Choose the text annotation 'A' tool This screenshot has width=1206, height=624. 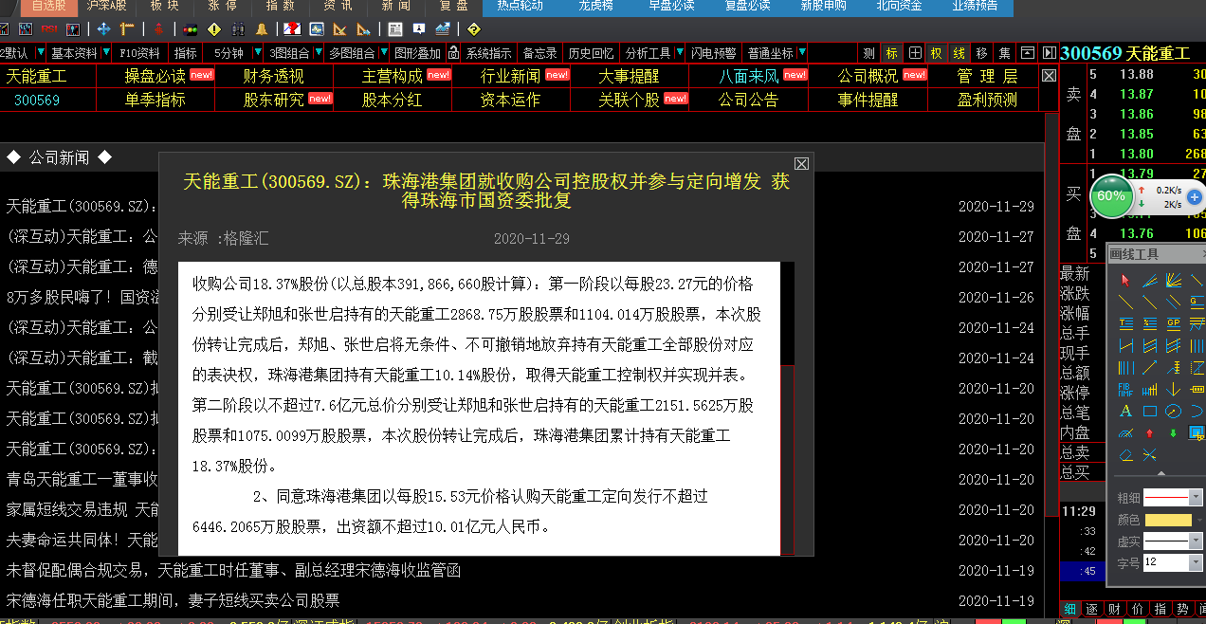coord(1125,411)
